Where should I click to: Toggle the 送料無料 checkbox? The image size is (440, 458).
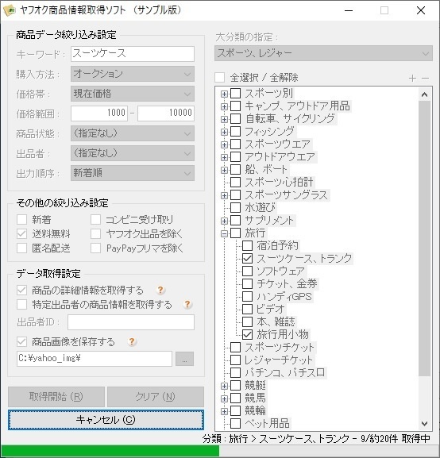click(22, 234)
